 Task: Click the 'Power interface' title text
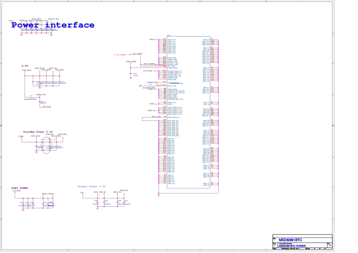(53, 25)
